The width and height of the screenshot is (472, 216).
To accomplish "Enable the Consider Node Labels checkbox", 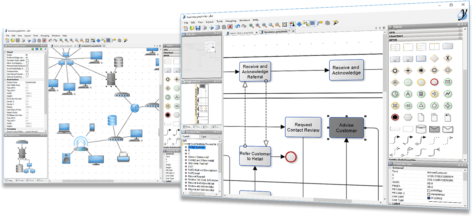I will pyautogui.click(x=28, y=60).
